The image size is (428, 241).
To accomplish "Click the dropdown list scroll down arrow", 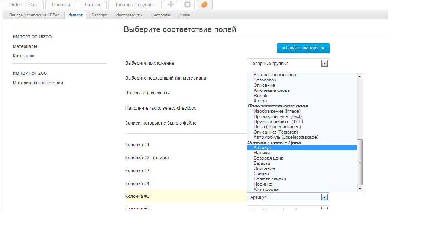I will (x=360, y=189).
